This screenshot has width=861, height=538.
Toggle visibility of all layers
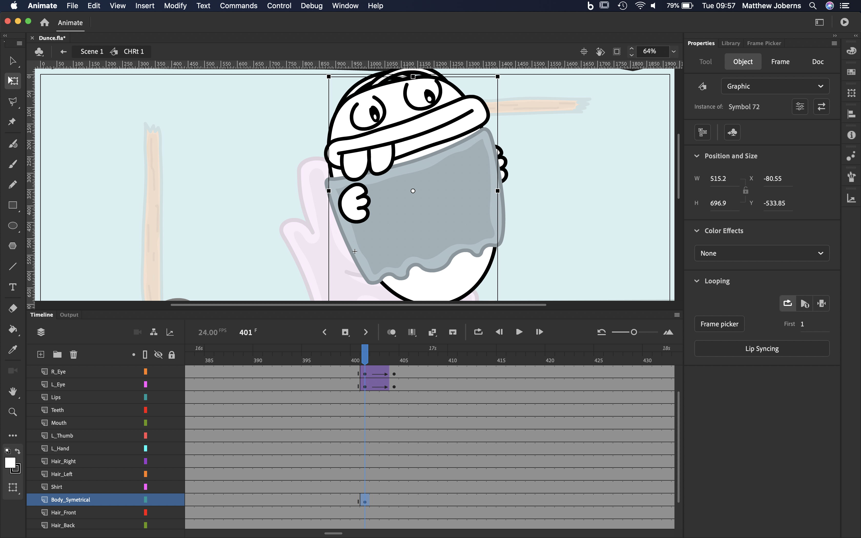click(x=158, y=354)
